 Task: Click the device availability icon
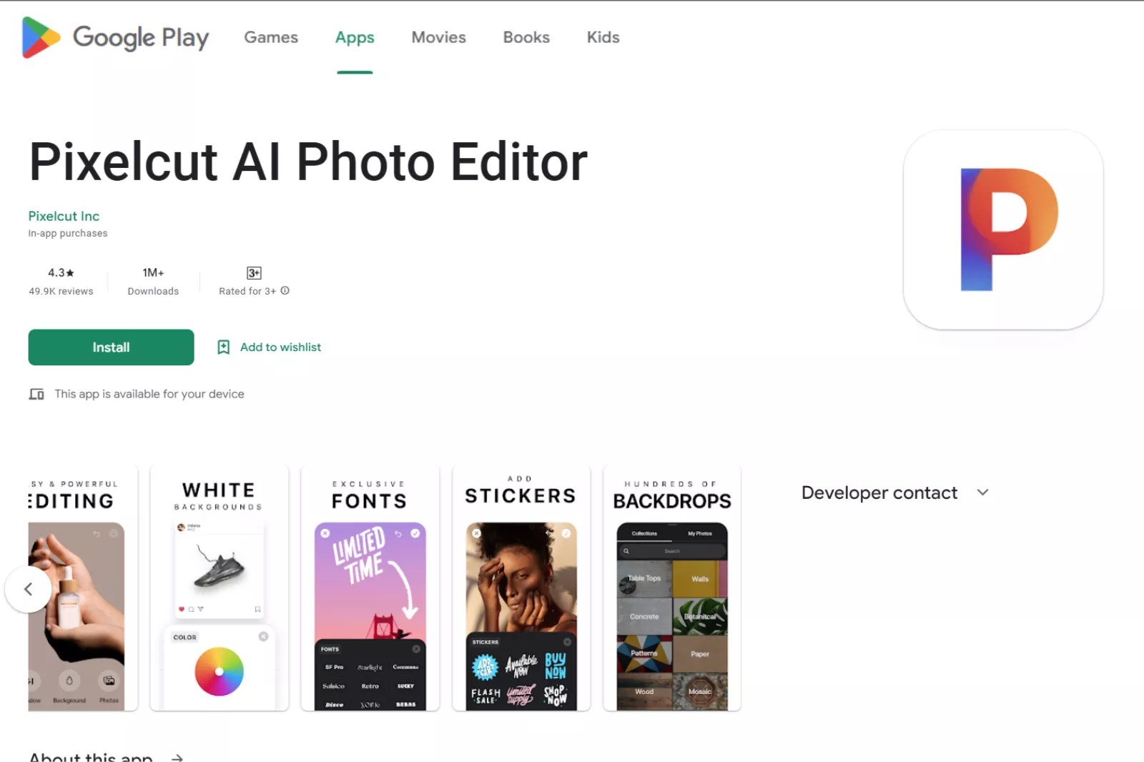(x=36, y=394)
